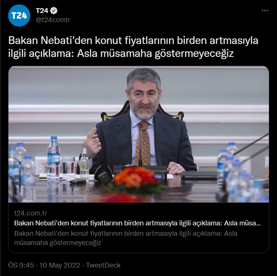Open the bold link card headline
The height and width of the screenshot is (276, 277).
(137, 223)
